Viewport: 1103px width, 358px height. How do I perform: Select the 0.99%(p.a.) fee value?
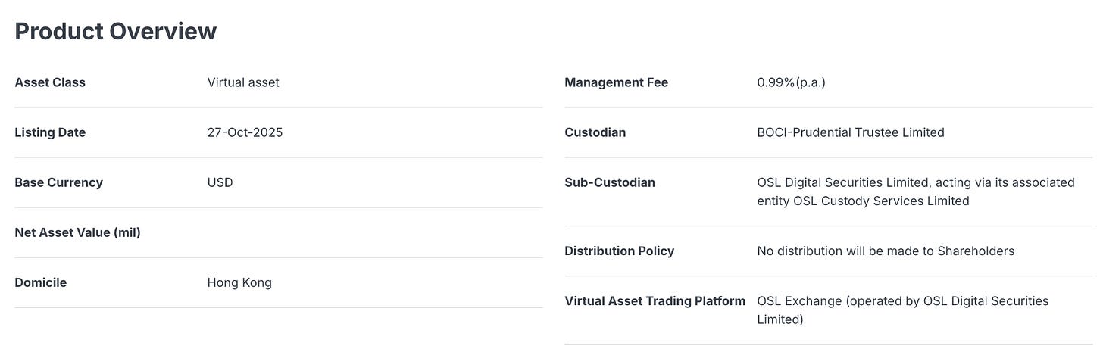[792, 82]
